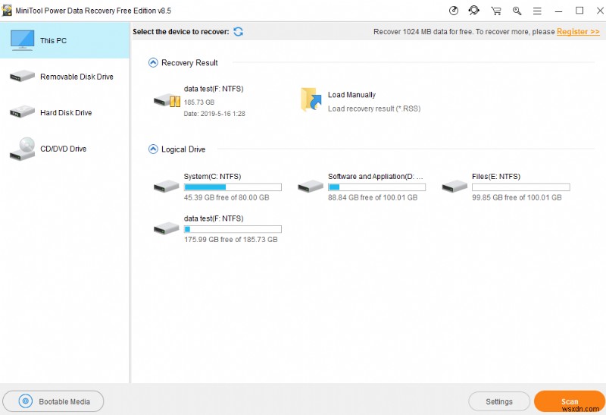Open support headset icon in title bar
The height and width of the screenshot is (415, 606).
click(x=474, y=11)
